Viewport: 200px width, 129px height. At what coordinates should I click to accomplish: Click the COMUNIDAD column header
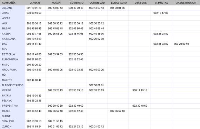(97, 3)
